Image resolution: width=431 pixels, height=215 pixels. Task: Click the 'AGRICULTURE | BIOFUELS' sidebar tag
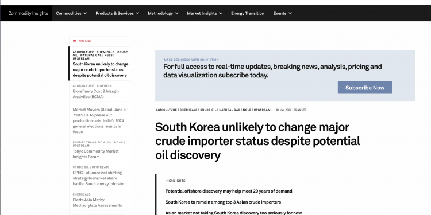pyautogui.click(x=92, y=86)
